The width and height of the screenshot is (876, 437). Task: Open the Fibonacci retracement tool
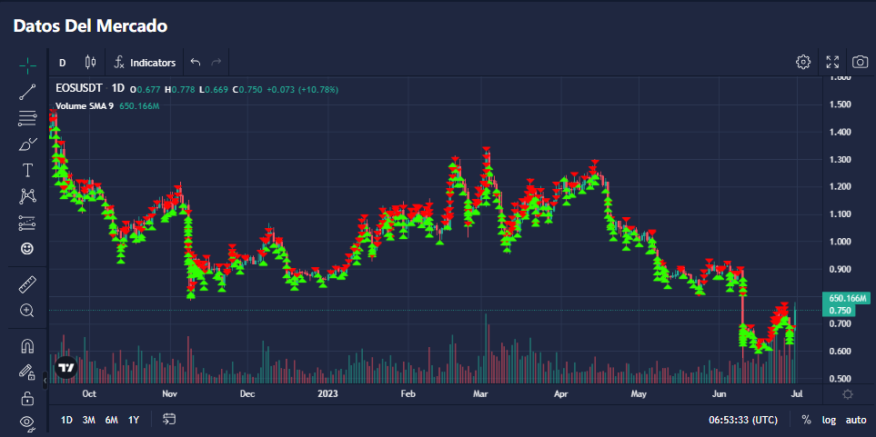coord(27,117)
